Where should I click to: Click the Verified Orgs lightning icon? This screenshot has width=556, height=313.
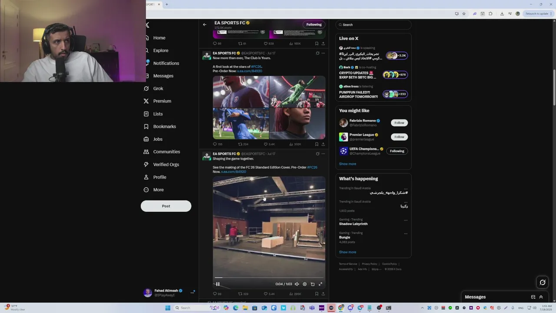pyautogui.click(x=146, y=164)
